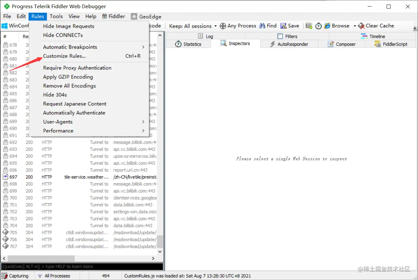This screenshot has width=418, height=280.
Task: Open the GeoEdge menu item
Action: (146, 16)
